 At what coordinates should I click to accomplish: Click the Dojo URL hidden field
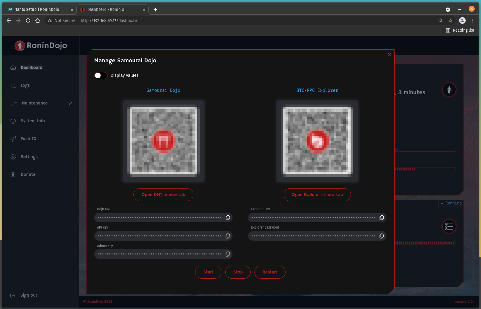[163, 217]
